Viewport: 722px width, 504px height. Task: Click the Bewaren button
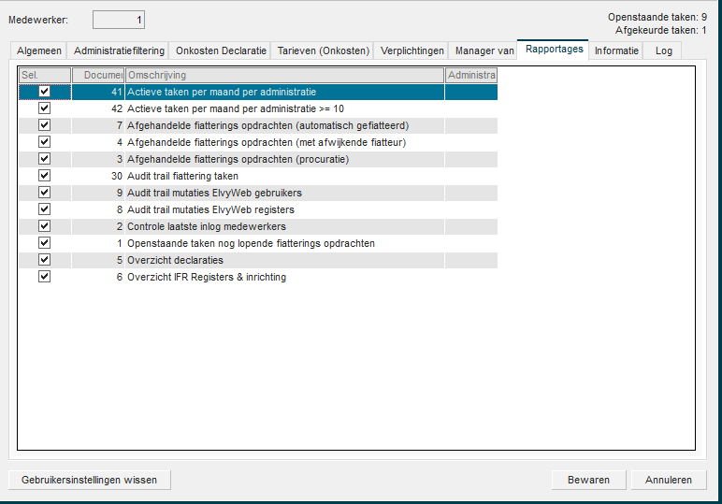coord(588,480)
